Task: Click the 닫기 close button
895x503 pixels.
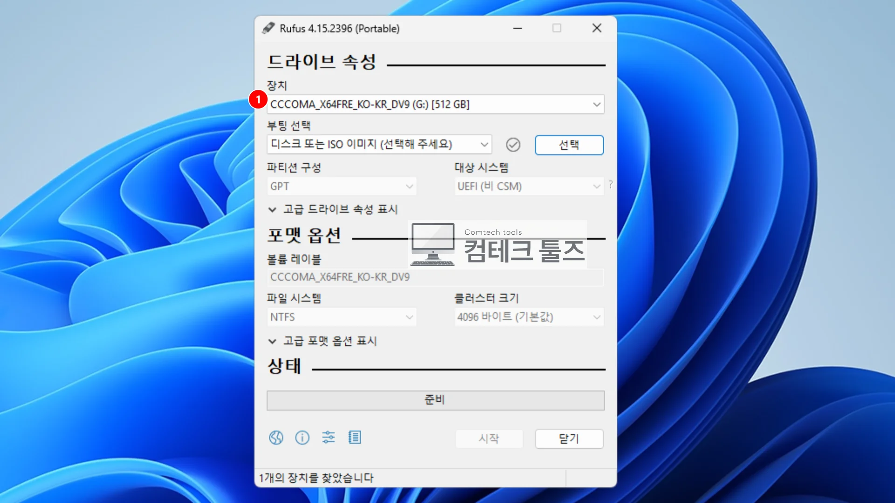Action: [x=569, y=439]
